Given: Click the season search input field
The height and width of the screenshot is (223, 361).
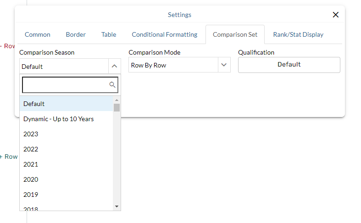Looking at the screenshot, I should 65,85.
